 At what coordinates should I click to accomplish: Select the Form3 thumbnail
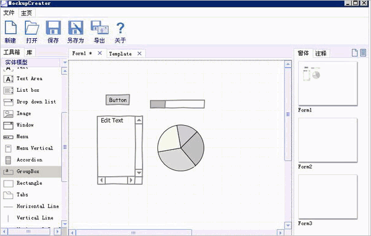click(x=328, y=197)
